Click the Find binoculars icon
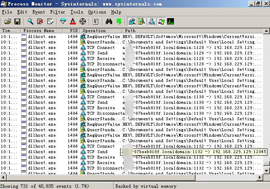The image size is (270, 189). click(x=109, y=21)
